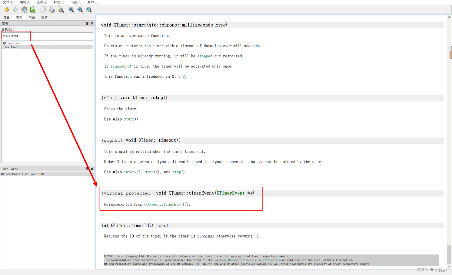Switch to the 索引 tab

[19, 17]
